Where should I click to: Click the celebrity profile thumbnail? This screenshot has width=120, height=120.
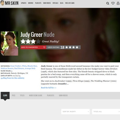click(x=9, y=44)
